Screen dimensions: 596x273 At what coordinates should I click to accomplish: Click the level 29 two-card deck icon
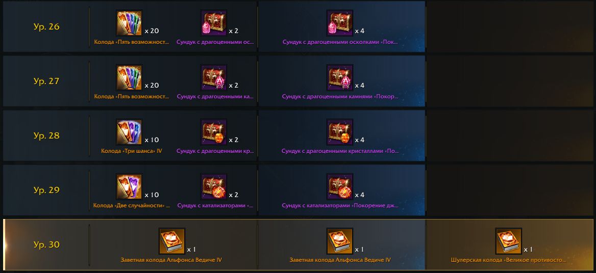tap(129, 187)
